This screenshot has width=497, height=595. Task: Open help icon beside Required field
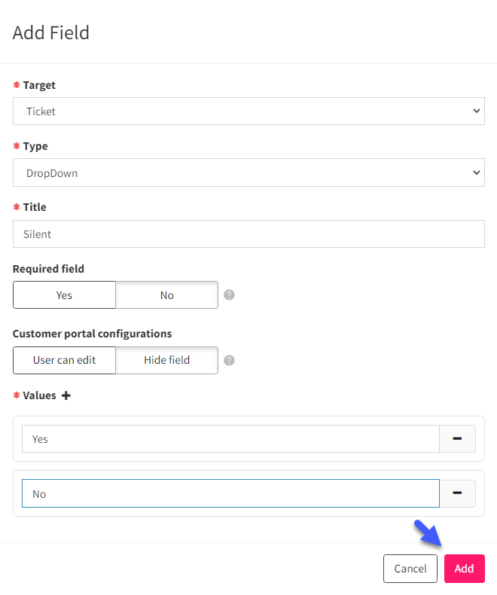(x=229, y=294)
